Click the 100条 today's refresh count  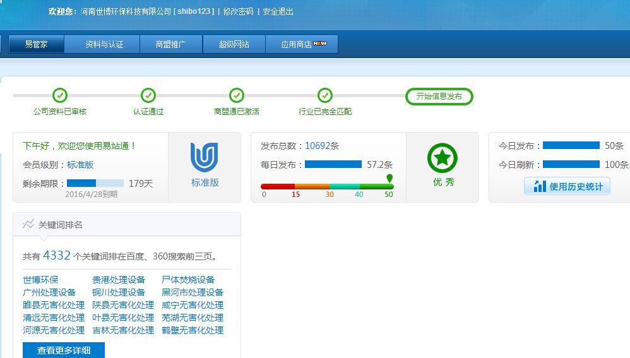617,165
